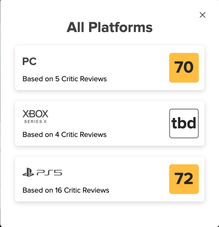Screen dimensions: 219x227
Task: Click the word "All" in the heading
Action: [x=75, y=28]
